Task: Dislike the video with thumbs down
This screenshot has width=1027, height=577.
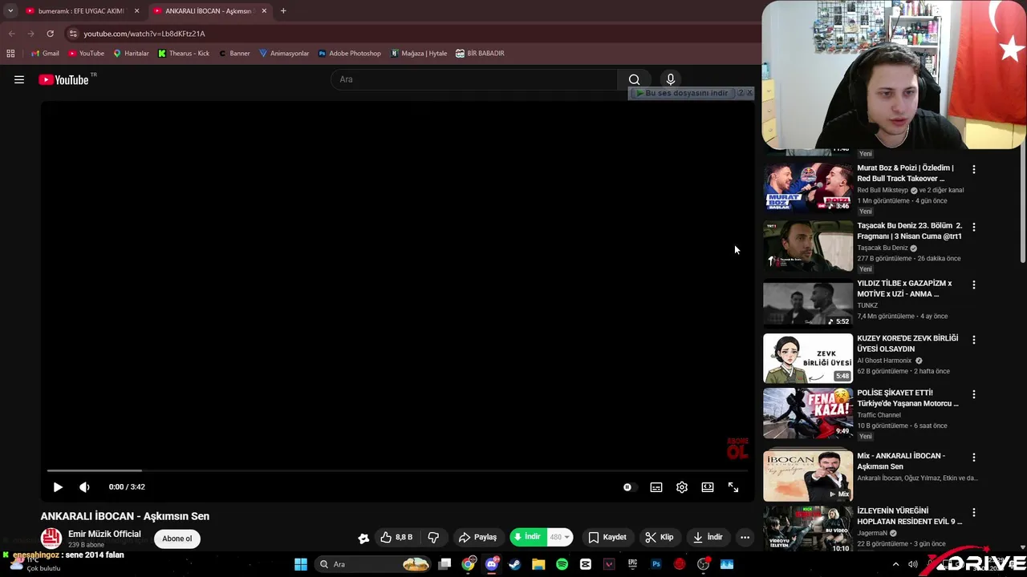Action: pyautogui.click(x=433, y=537)
